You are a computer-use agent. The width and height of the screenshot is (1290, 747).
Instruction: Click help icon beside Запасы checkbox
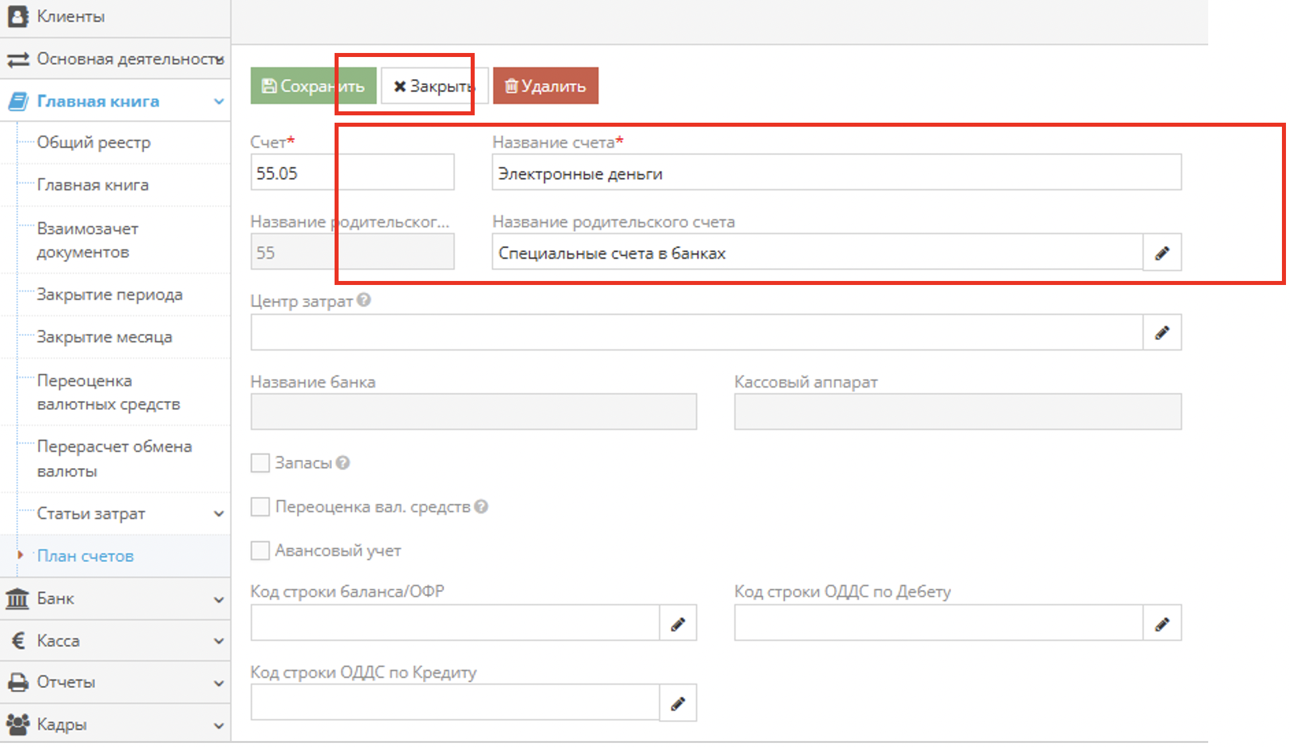click(343, 463)
